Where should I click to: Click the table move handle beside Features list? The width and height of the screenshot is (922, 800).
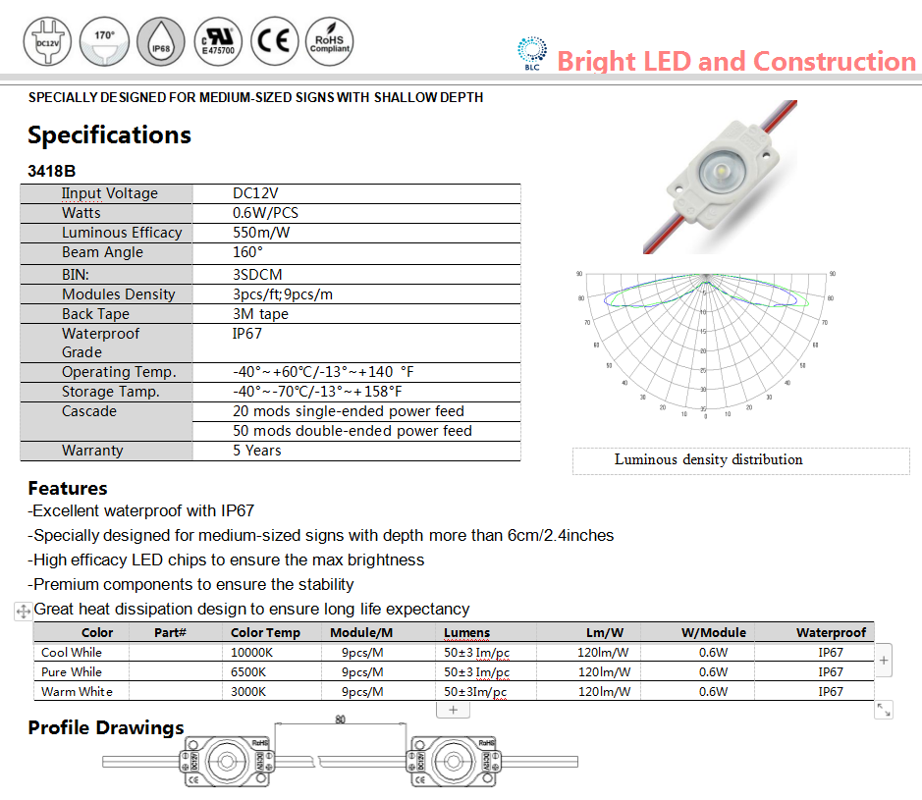(x=23, y=612)
